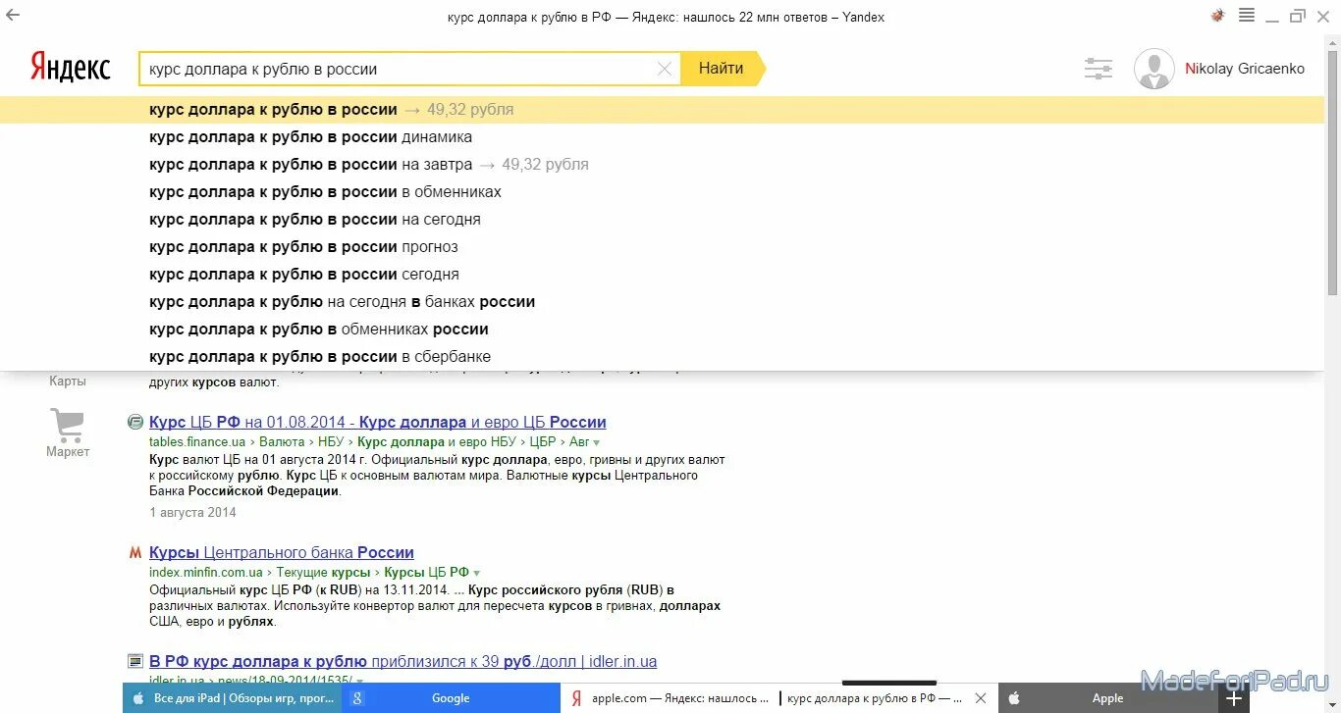This screenshot has width=1341, height=713.
Task: Click 'Валюта' breadcrumb in finance.ua result
Action: pyautogui.click(x=282, y=442)
